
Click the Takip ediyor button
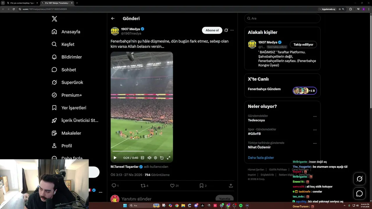click(303, 44)
